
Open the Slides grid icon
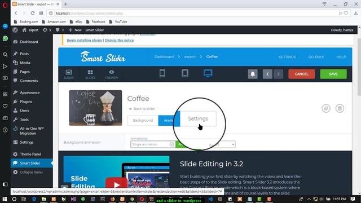click(x=90, y=74)
